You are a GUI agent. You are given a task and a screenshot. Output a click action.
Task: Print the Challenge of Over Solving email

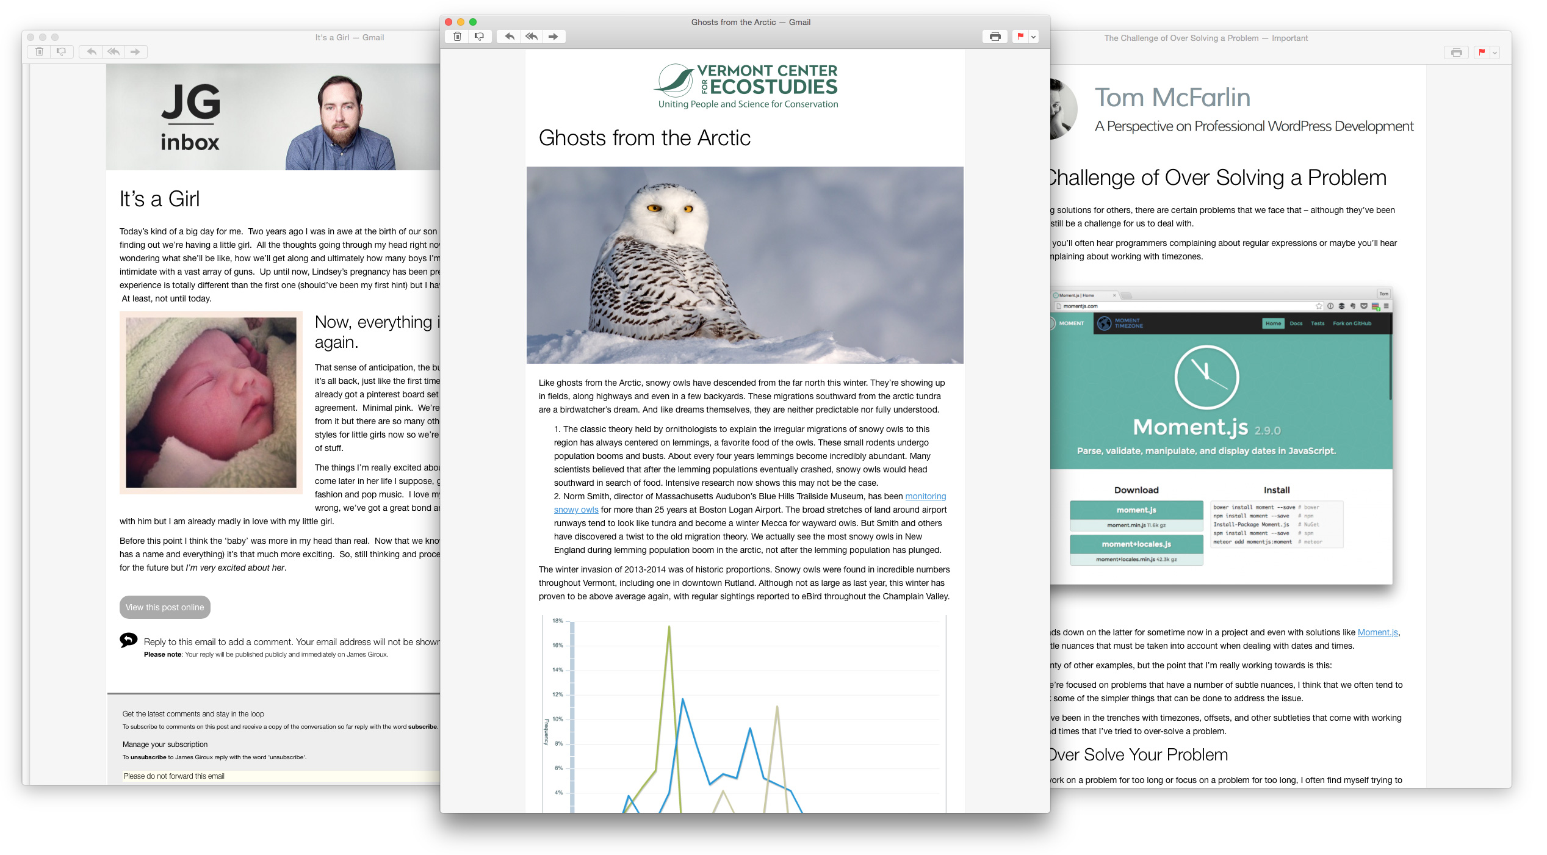(x=1456, y=52)
